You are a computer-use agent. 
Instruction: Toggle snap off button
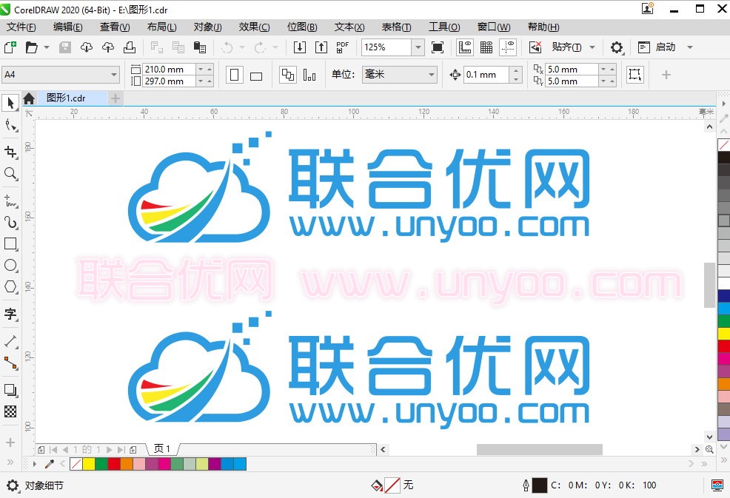tap(535, 47)
